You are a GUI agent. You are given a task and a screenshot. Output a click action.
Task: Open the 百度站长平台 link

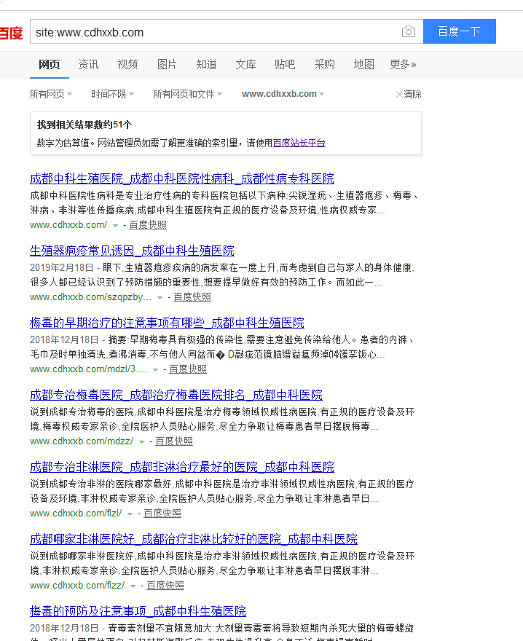tap(299, 143)
